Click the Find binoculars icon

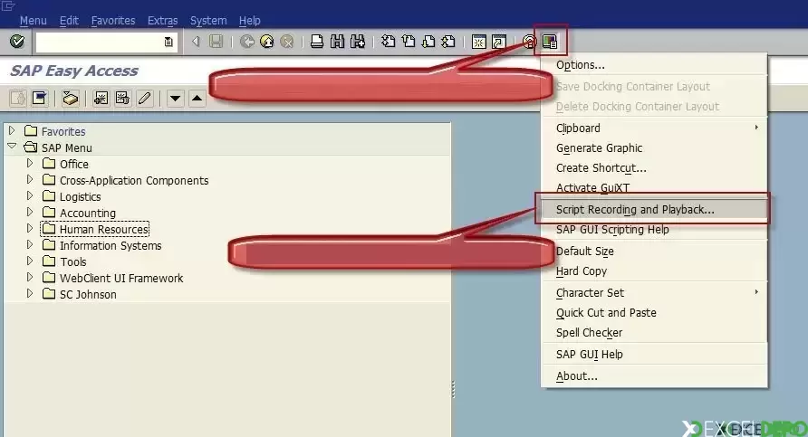tap(337, 42)
